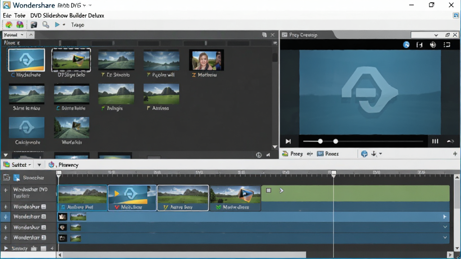461x259 pixels.
Task: Toggle the plus button on the highlighted Wondesharr track
Action: (x=5, y=217)
